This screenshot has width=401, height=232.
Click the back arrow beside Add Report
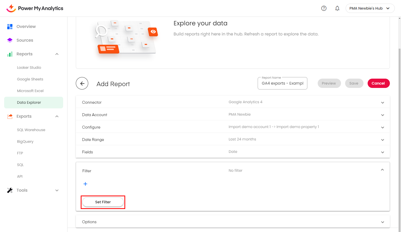tap(82, 83)
